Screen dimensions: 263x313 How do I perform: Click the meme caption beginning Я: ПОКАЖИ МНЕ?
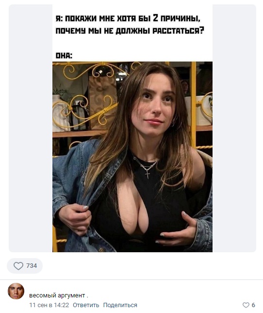[x=130, y=25]
